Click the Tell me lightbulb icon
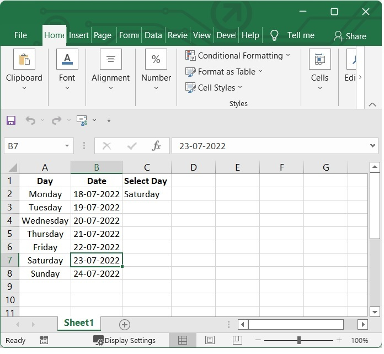384x354 pixels. click(x=274, y=35)
